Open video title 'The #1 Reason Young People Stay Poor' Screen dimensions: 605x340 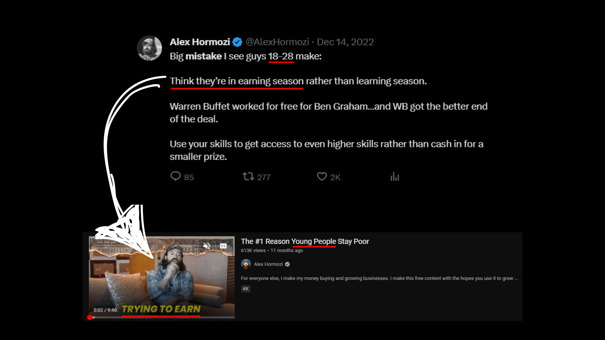click(305, 241)
